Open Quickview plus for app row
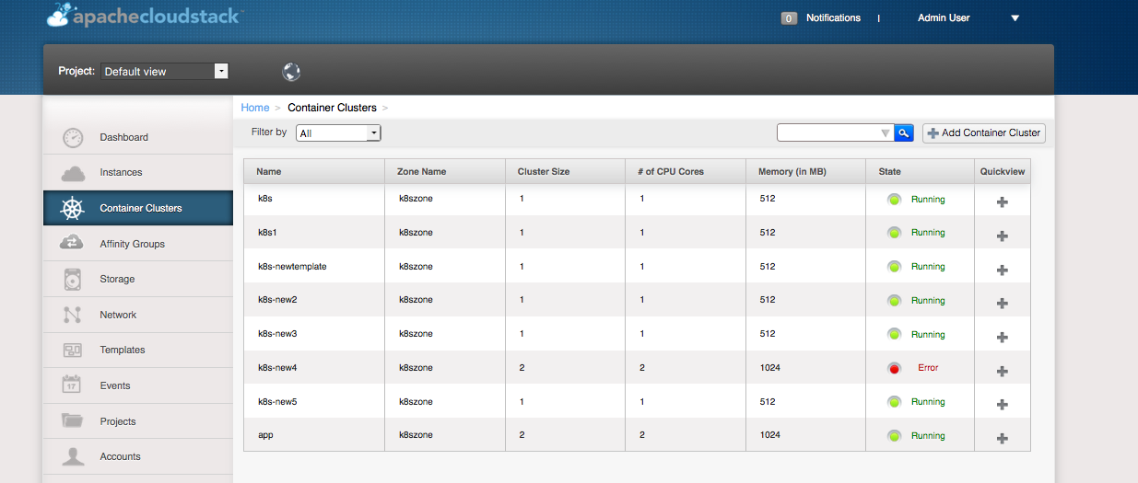The image size is (1138, 483). (1003, 439)
